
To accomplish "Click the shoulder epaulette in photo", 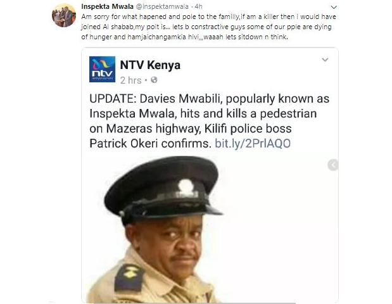I will coord(129,277).
